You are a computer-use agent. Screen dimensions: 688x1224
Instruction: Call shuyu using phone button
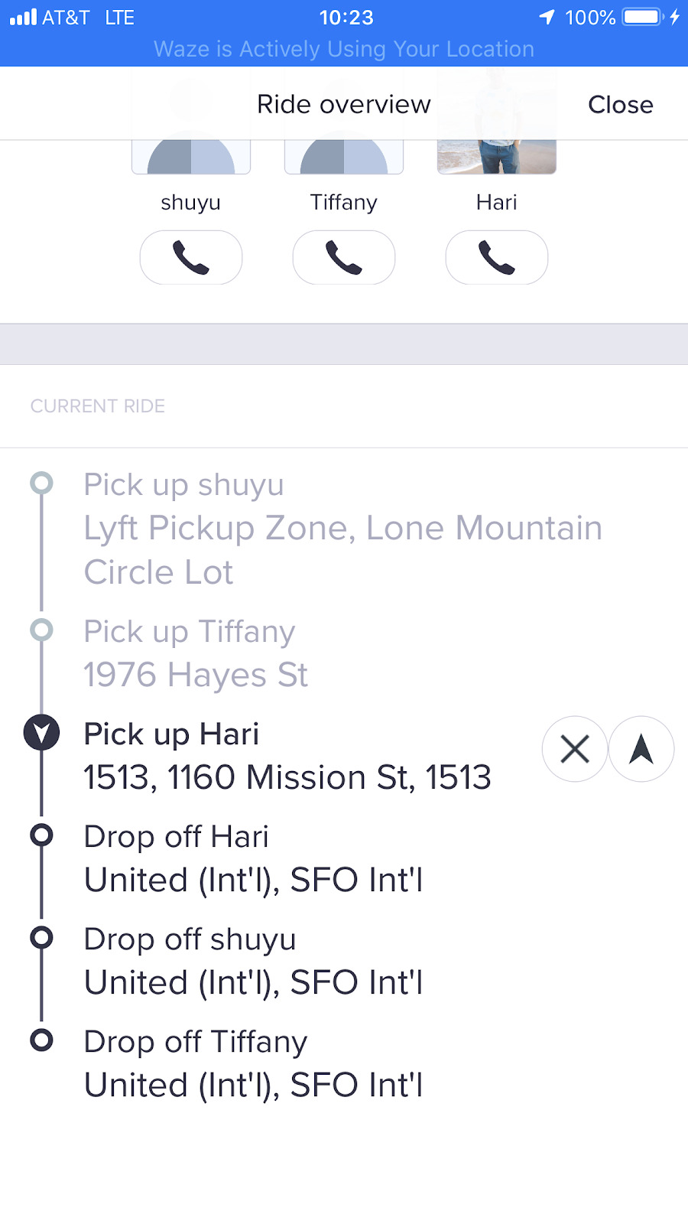click(191, 257)
